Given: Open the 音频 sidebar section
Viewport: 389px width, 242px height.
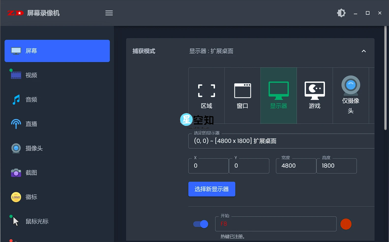Looking at the screenshot, I should 31,100.
